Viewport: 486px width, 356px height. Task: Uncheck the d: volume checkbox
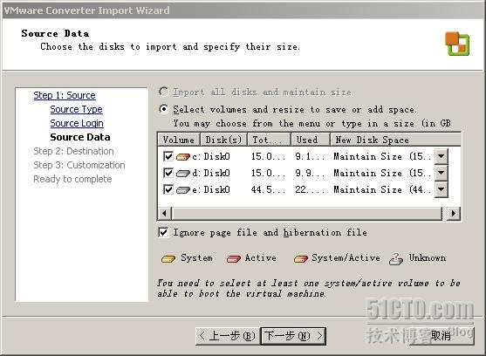click(x=168, y=173)
